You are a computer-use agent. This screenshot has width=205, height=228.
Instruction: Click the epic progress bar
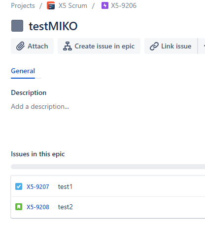(x=108, y=167)
